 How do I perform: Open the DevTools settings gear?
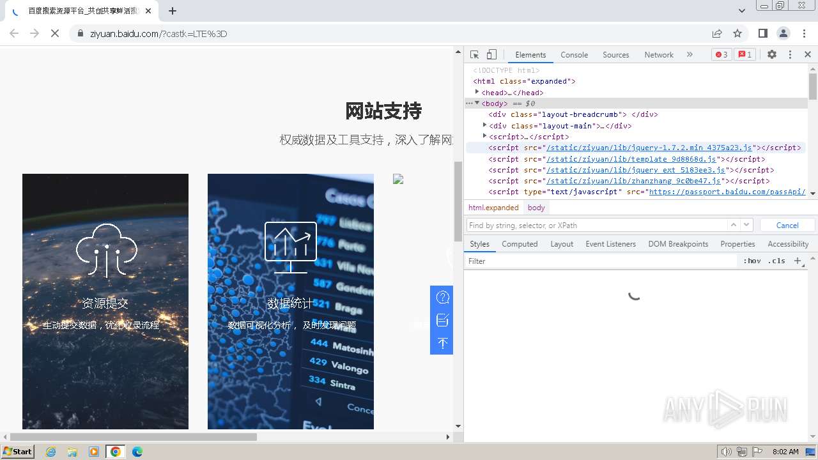[x=772, y=55]
